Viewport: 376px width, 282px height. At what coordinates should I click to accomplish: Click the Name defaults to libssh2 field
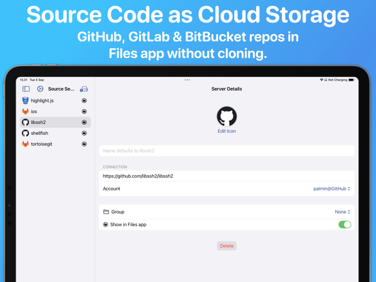point(227,151)
